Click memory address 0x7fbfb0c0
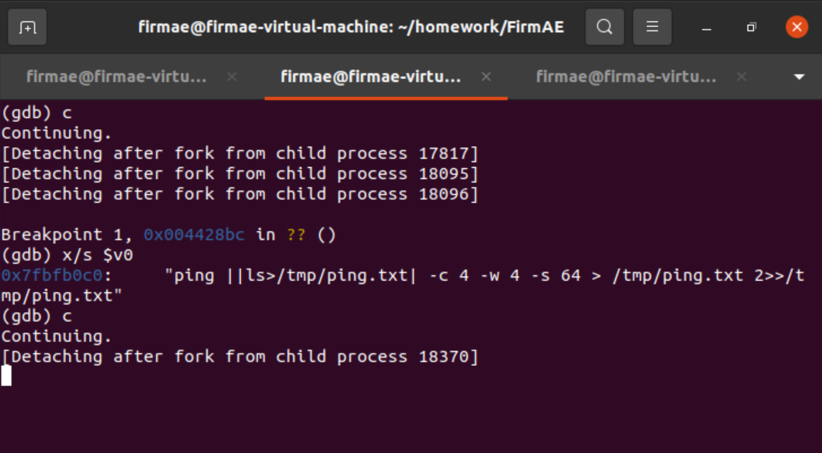 point(52,276)
